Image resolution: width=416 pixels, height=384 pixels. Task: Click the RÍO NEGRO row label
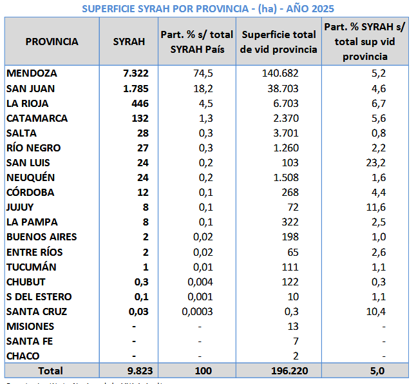33,148
